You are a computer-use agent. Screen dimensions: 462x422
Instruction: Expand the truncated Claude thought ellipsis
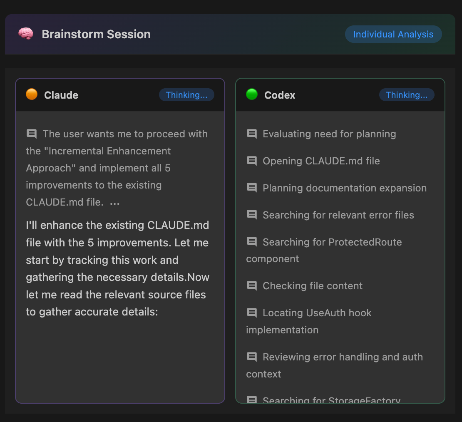click(x=115, y=203)
